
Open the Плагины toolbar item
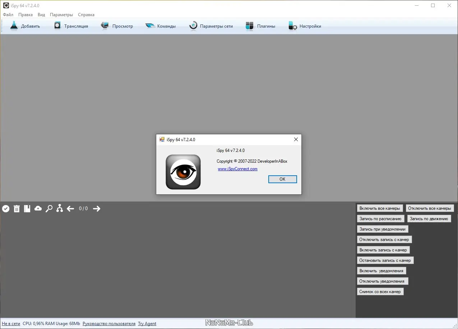point(260,26)
